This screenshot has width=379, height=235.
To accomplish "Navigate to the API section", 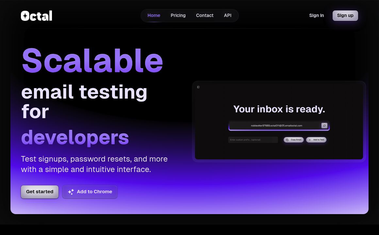I will pyautogui.click(x=228, y=15).
